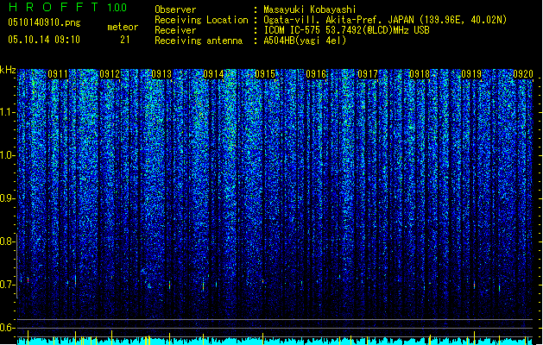Click time marker 0916
Screen dimensions: 543x345
[x=316, y=74]
